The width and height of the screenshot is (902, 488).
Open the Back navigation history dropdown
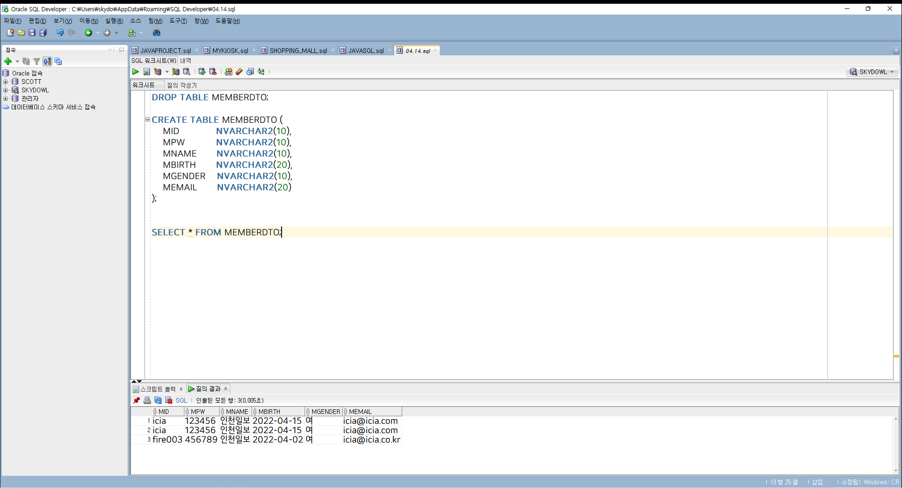tap(98, 33)
